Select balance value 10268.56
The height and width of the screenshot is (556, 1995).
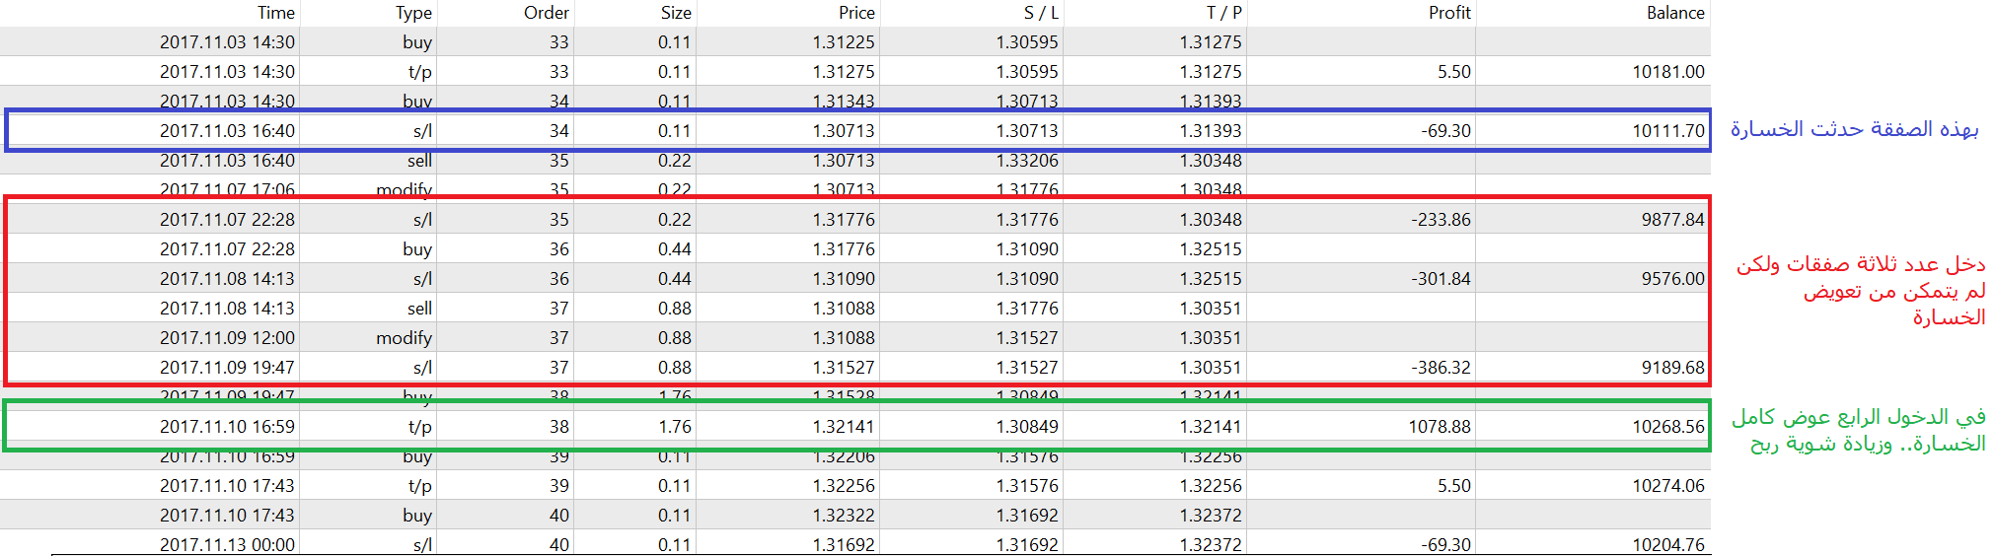(1667, 427)
